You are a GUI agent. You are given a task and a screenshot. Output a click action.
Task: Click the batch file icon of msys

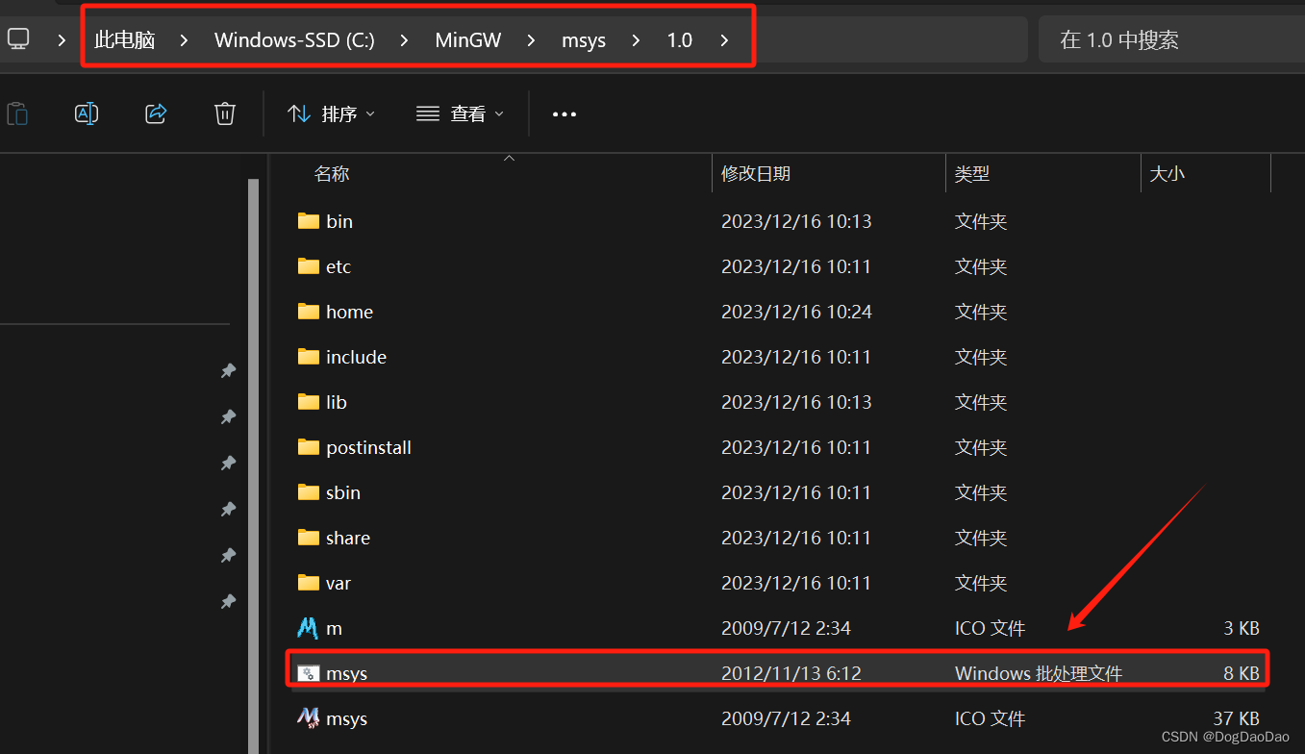point(308,673)
